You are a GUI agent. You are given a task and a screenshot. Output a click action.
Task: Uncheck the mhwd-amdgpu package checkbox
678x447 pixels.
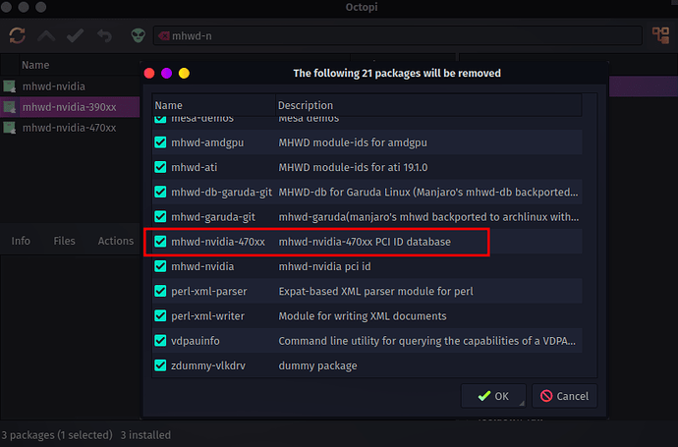[160, 142]
